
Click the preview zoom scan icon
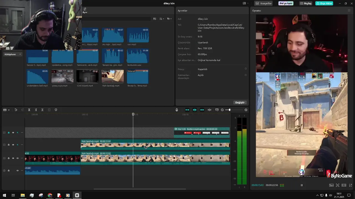point(338,185)
